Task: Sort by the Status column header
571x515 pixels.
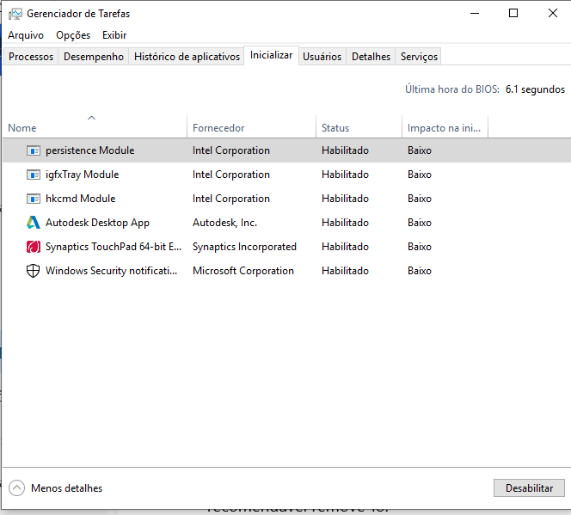Action: pos(359,126)
